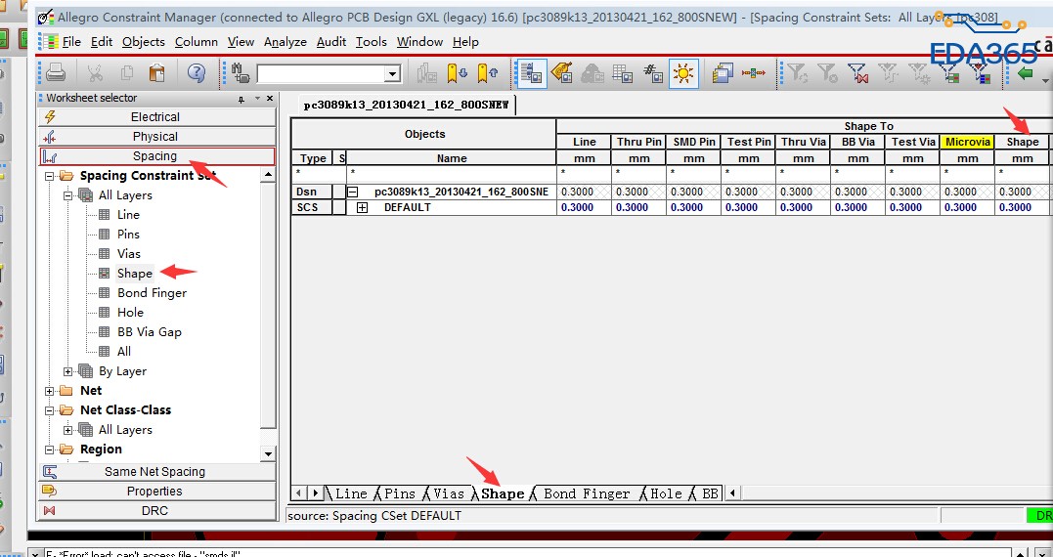
Task: Click the Thru Pin column header
Action: tap(638, 142)
